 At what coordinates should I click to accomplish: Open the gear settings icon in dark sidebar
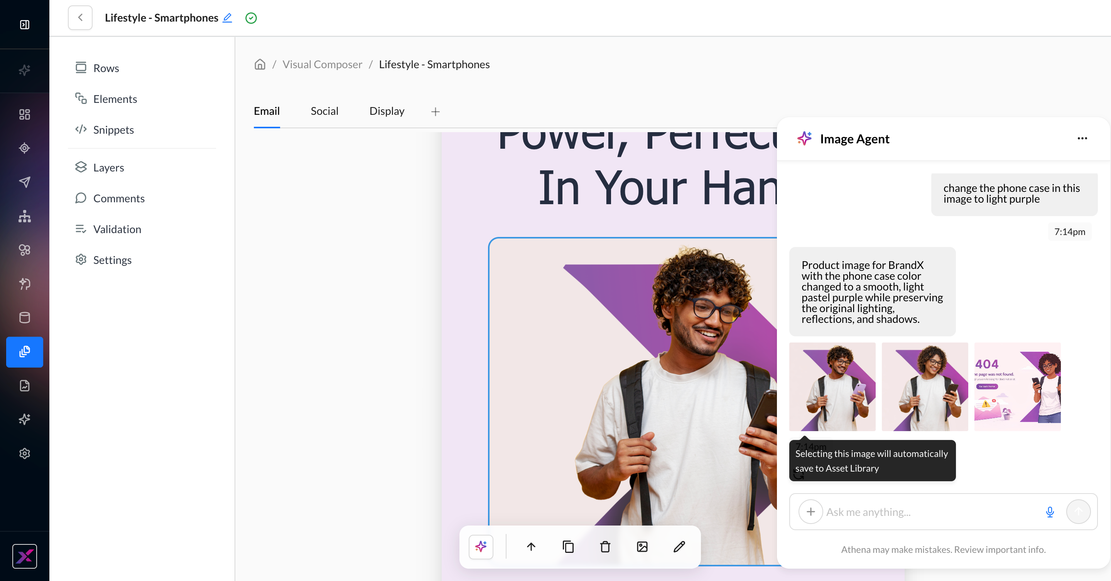(x=25, y=453)
